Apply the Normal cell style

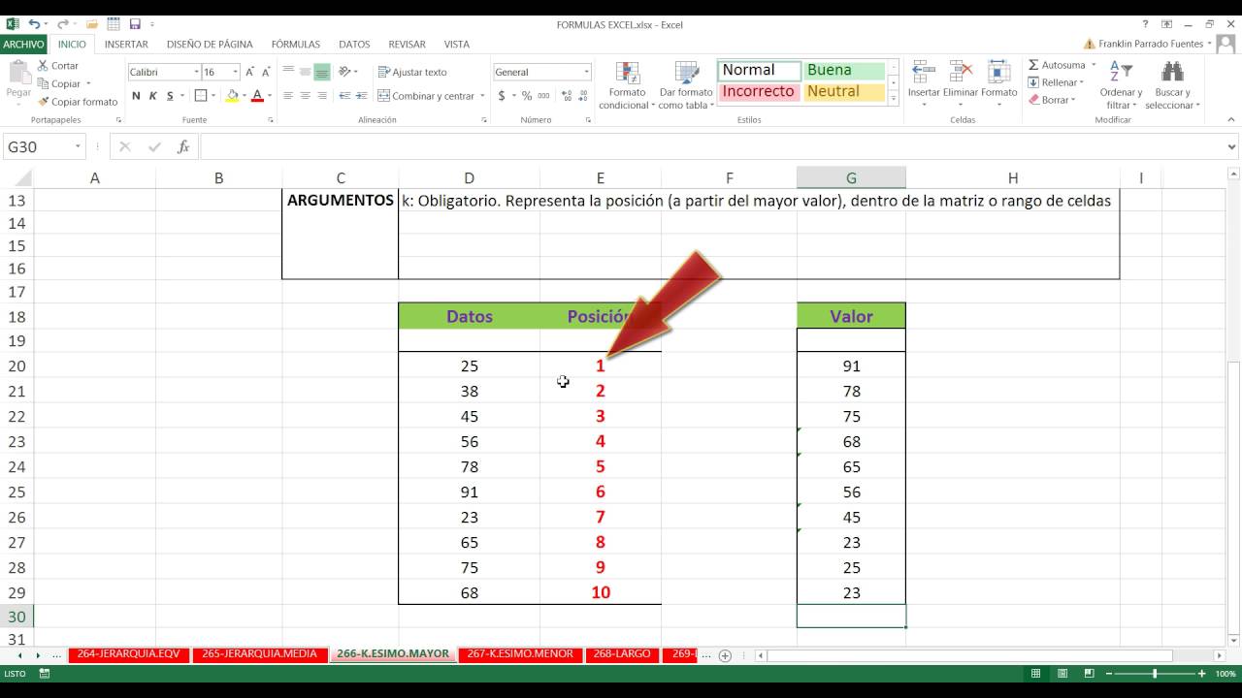point(759,70)
